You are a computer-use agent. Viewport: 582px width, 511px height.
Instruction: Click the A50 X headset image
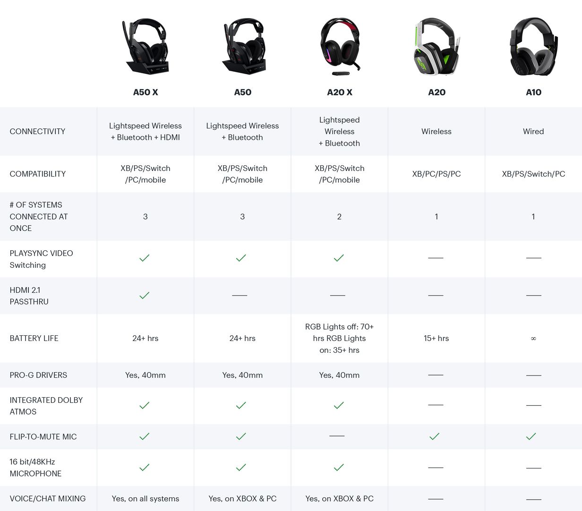pyautogui.click(x=145, y=46)
